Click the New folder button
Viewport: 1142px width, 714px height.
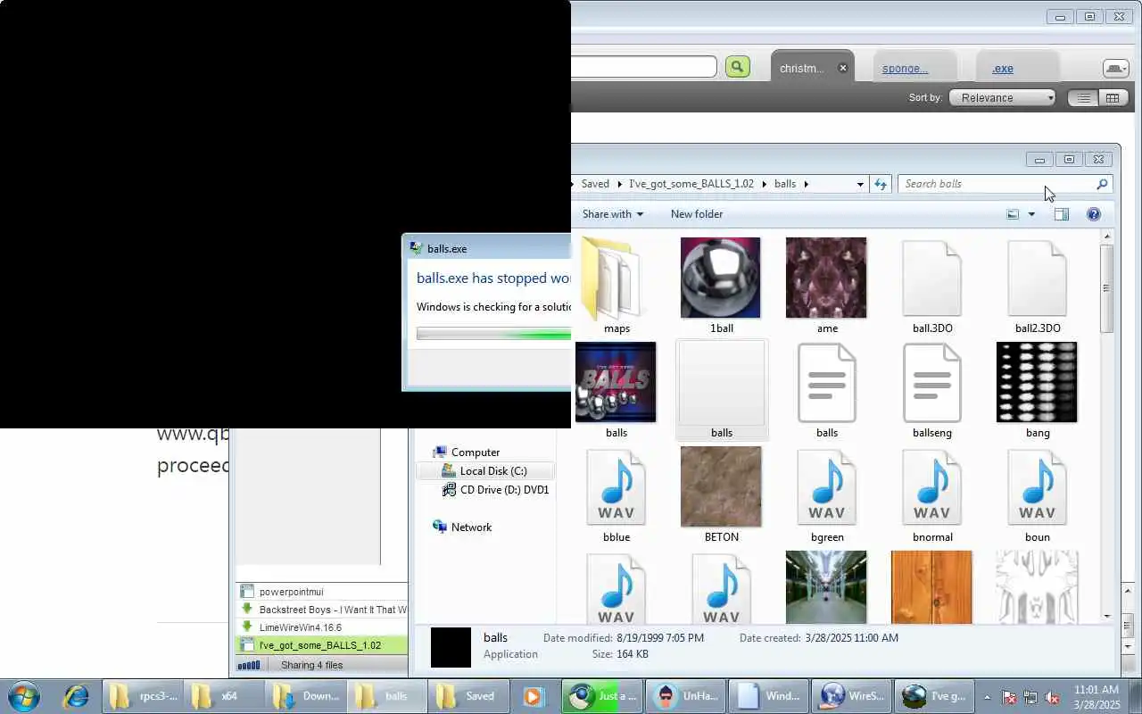click(697, 214)
